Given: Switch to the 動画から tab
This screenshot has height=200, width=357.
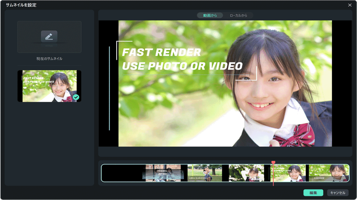Looking at the screenshot, I should click(x=210, y=16).
